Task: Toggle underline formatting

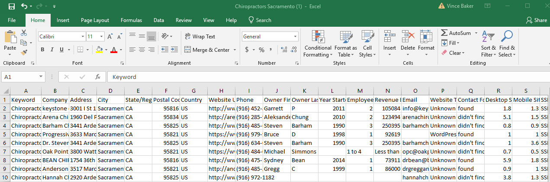Action: click(61, 50)
